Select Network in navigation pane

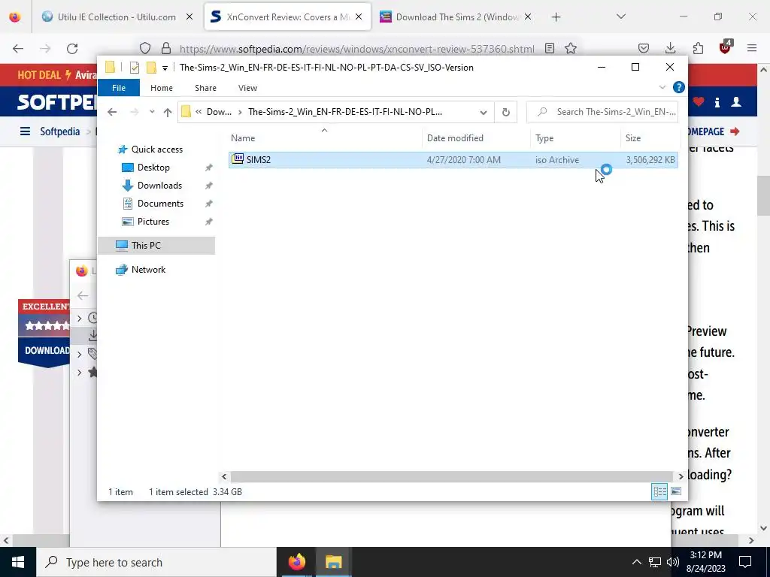pyautogui.click(x=148, y=270)
